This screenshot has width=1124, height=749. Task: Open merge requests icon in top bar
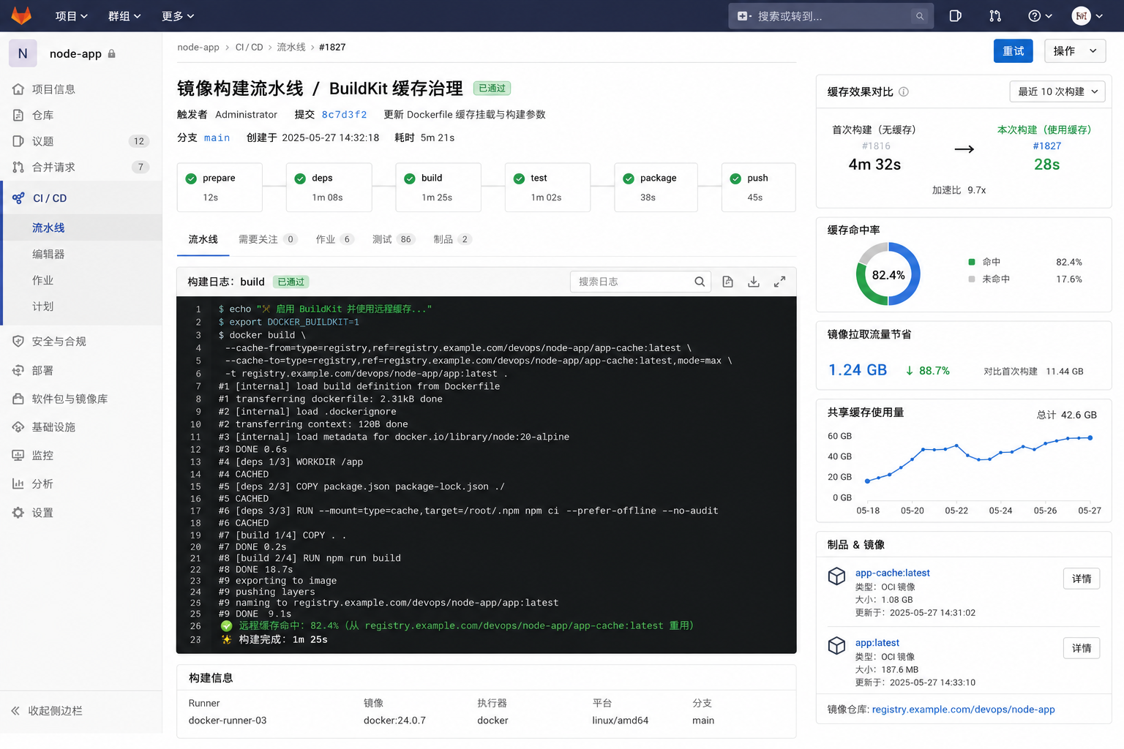pyautogui.click(x=995, y=16)
